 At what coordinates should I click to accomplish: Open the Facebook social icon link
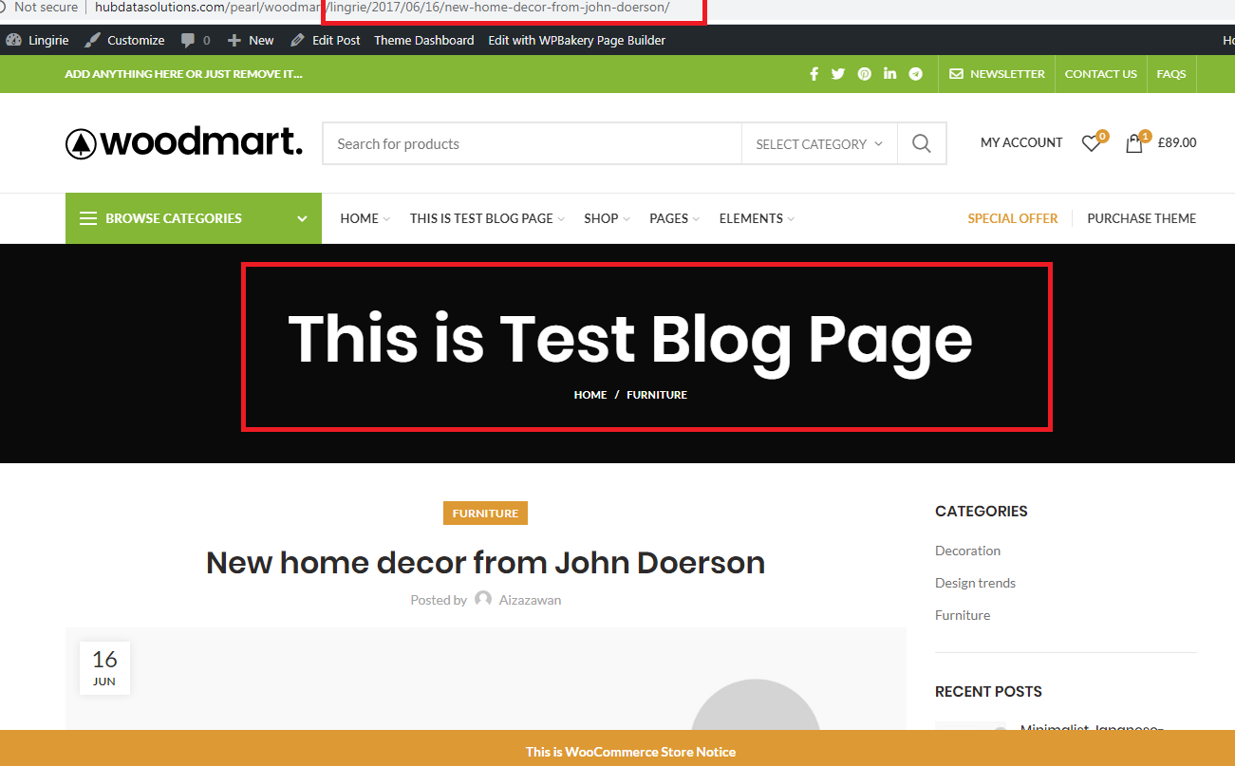point(814,74)
